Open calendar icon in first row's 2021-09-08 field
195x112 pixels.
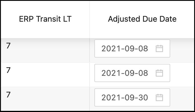pyautogui.click(x=159, y=48)
